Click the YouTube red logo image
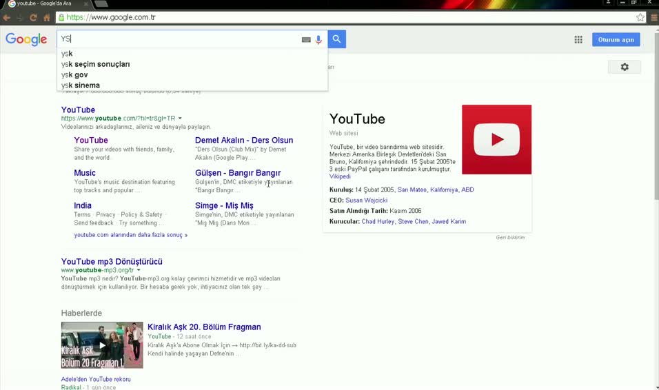The height and width of the screenshot is (390, 659). click(496, 139)
